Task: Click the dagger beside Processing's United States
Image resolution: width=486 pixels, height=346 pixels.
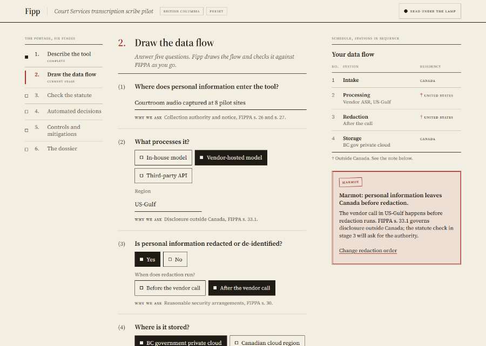Action: click(x=421, y=95)
